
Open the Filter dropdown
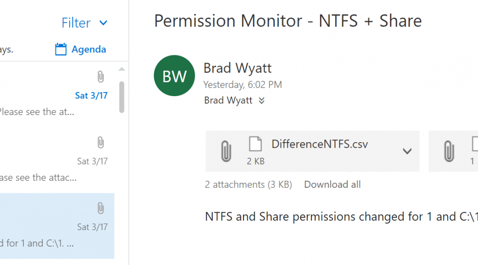coord(84,23)
